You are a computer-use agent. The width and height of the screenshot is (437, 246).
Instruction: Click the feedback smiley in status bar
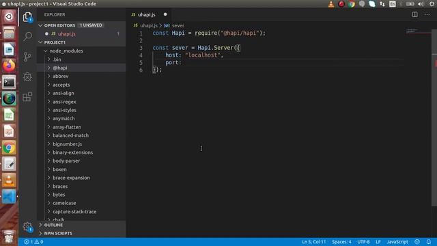(x=417, y=242)
